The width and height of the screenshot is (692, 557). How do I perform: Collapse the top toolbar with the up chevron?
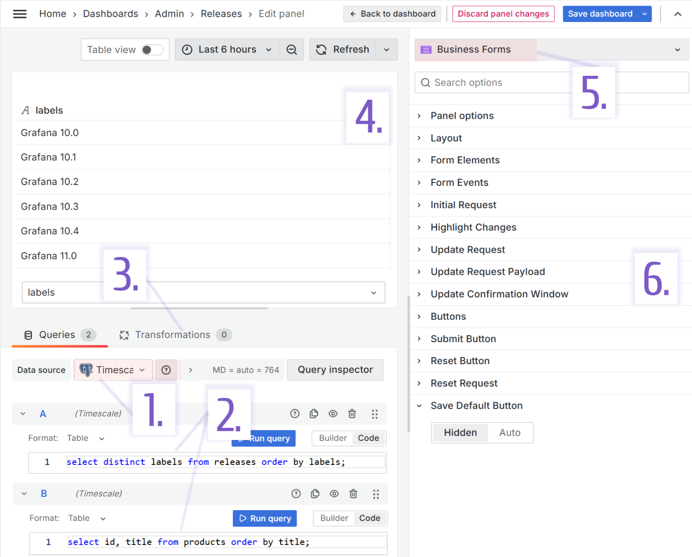(677, 14)
